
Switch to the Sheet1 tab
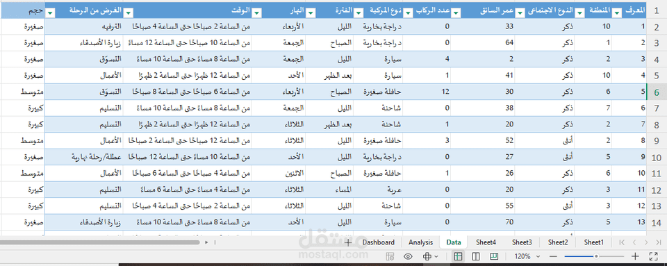coord(594,242)
